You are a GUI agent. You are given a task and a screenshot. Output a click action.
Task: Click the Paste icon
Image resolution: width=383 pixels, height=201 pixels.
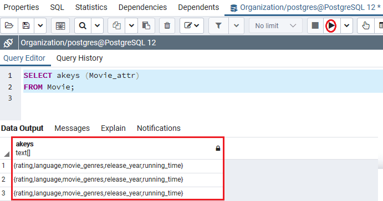pyautogui.click(x=146, y=25)
